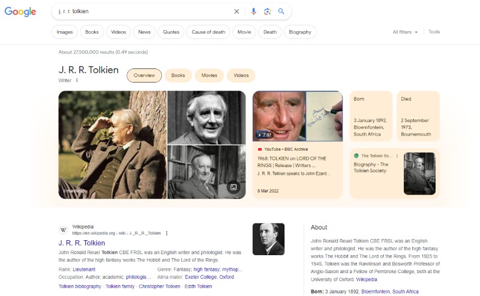
Task: Click the YouTube icon beside BBC Archive
Action: (x=260, y=150)
